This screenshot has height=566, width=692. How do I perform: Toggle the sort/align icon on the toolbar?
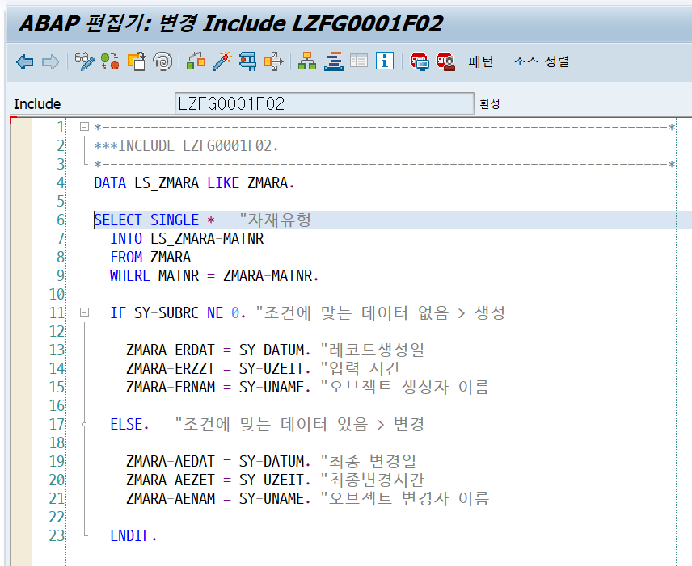pos(334,61)
